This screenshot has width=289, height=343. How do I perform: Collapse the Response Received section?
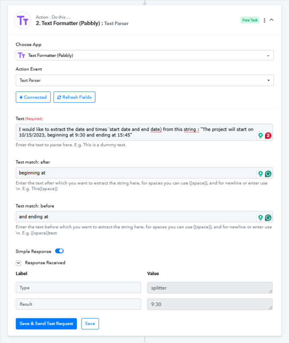pos(18,263)
